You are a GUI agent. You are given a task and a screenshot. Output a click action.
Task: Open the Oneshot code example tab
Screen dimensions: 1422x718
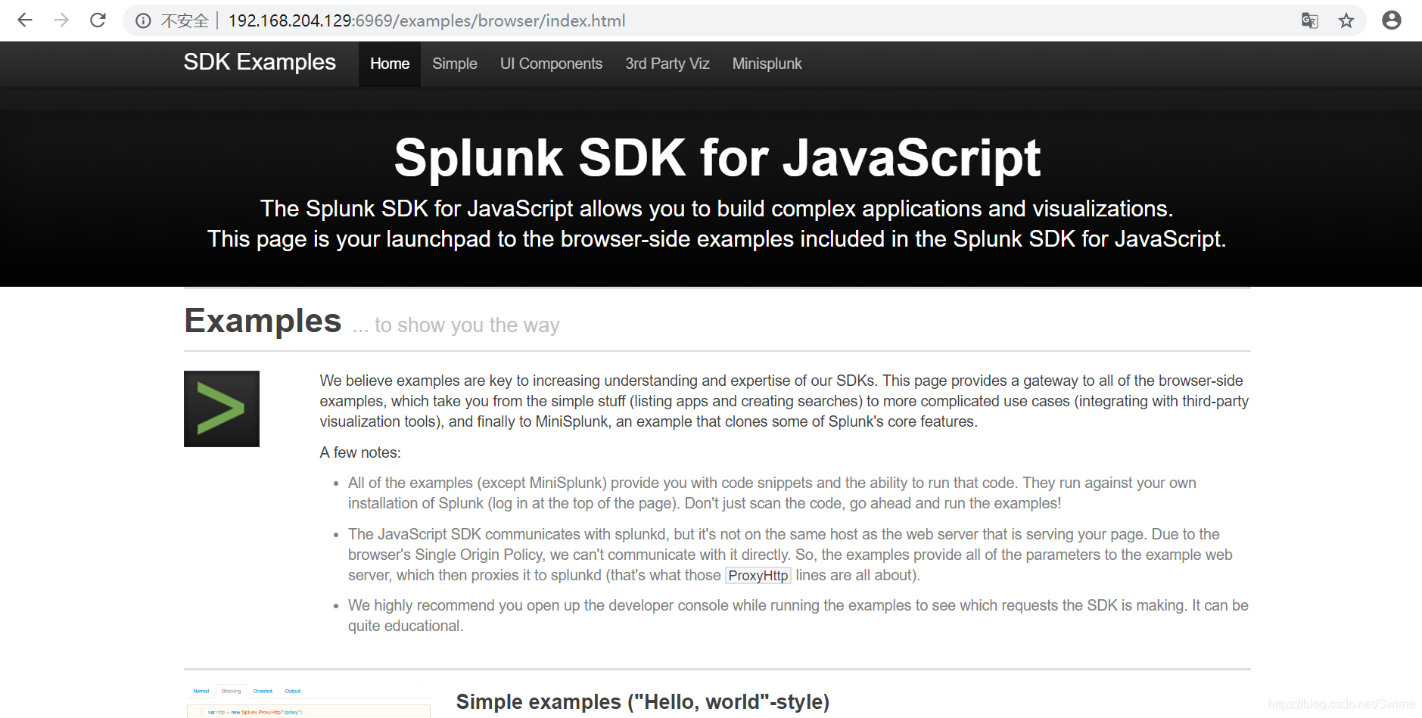tap(263, 691)
